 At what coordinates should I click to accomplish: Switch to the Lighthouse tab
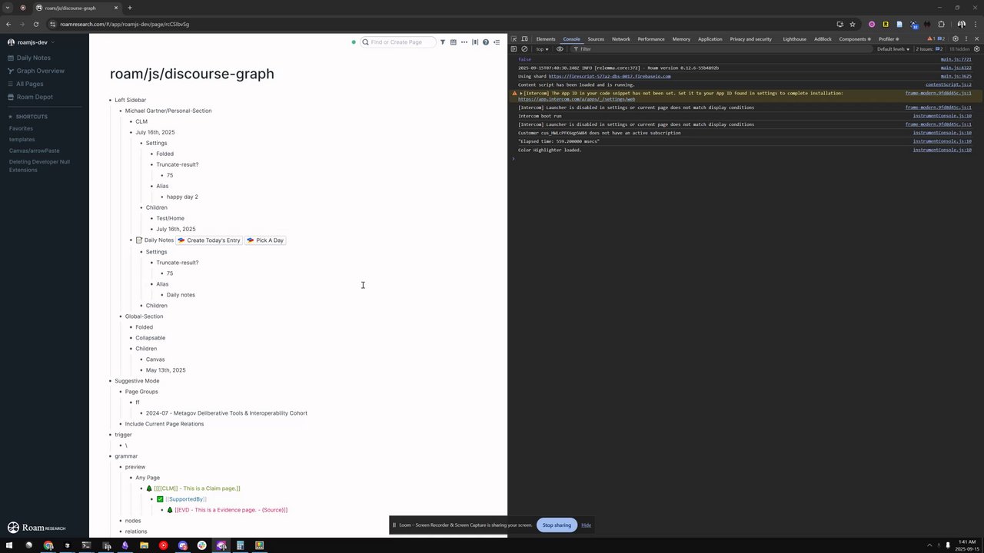tap(795, 39)
